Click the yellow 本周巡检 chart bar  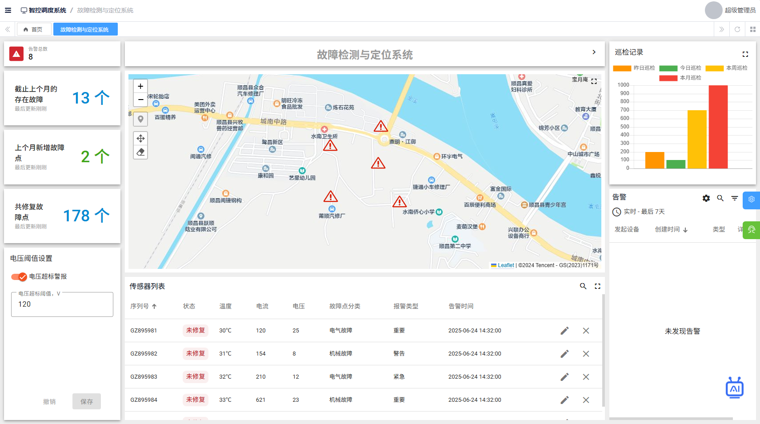click(697, 139)
